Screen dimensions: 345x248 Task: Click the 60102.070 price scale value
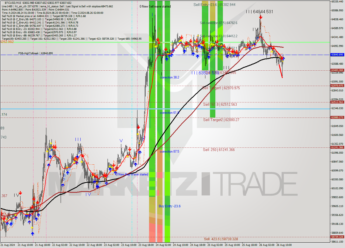point(337,188)
